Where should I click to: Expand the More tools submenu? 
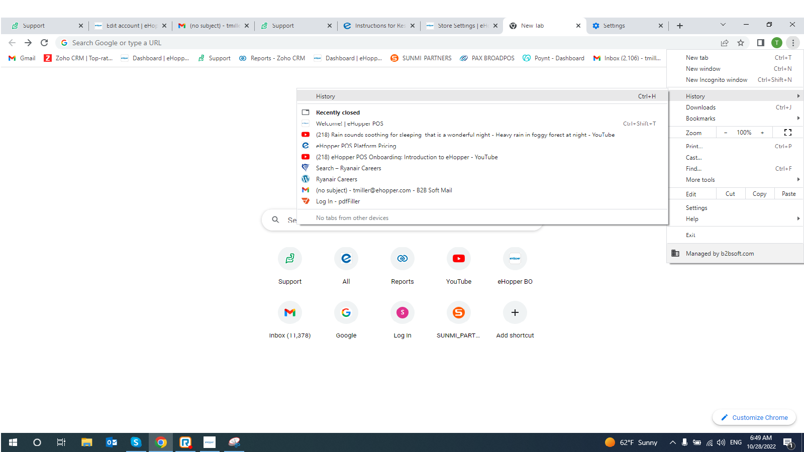736,180
